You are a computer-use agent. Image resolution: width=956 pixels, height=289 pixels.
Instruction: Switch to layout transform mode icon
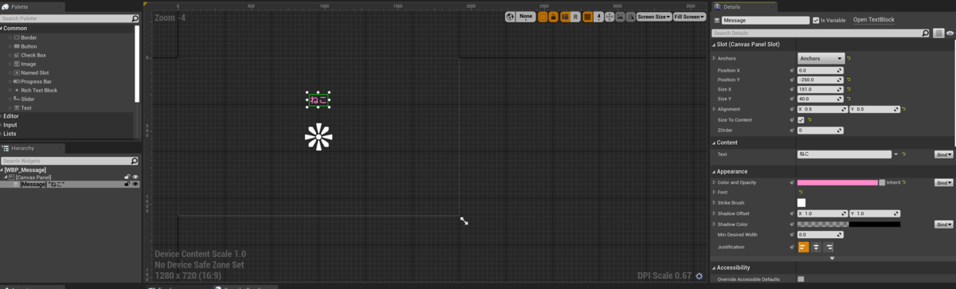tap(565, 16)
